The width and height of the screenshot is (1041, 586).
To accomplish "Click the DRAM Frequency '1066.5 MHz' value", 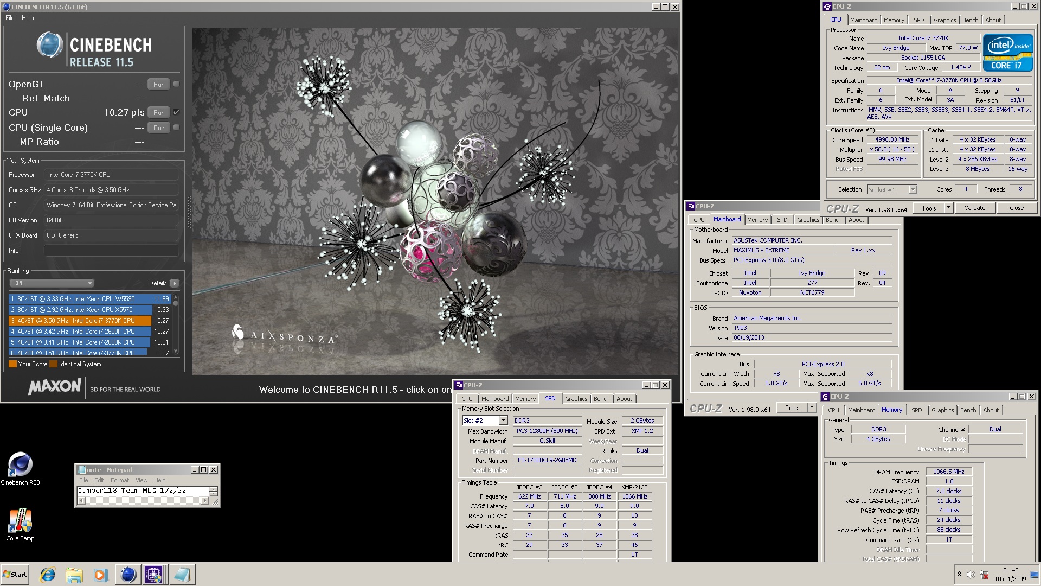I will [x=948, y=472].
